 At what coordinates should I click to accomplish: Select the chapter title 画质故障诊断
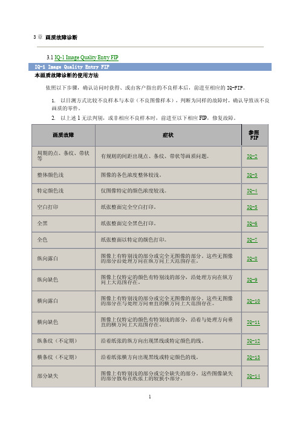click(x=61, y=38)
